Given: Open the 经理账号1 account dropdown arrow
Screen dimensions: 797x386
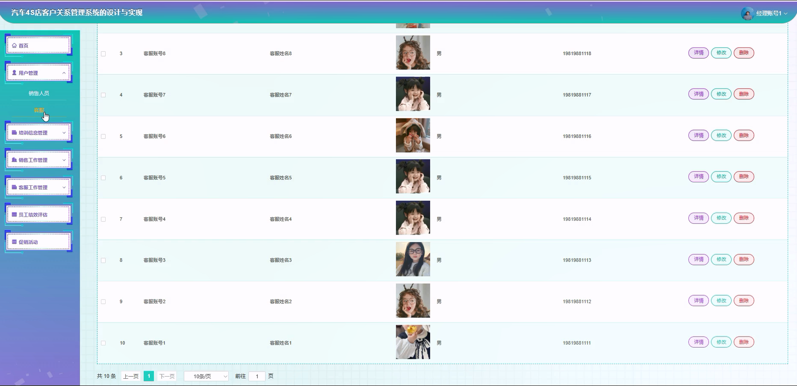Looking at the screenshot, I should (x=785, y=14).
